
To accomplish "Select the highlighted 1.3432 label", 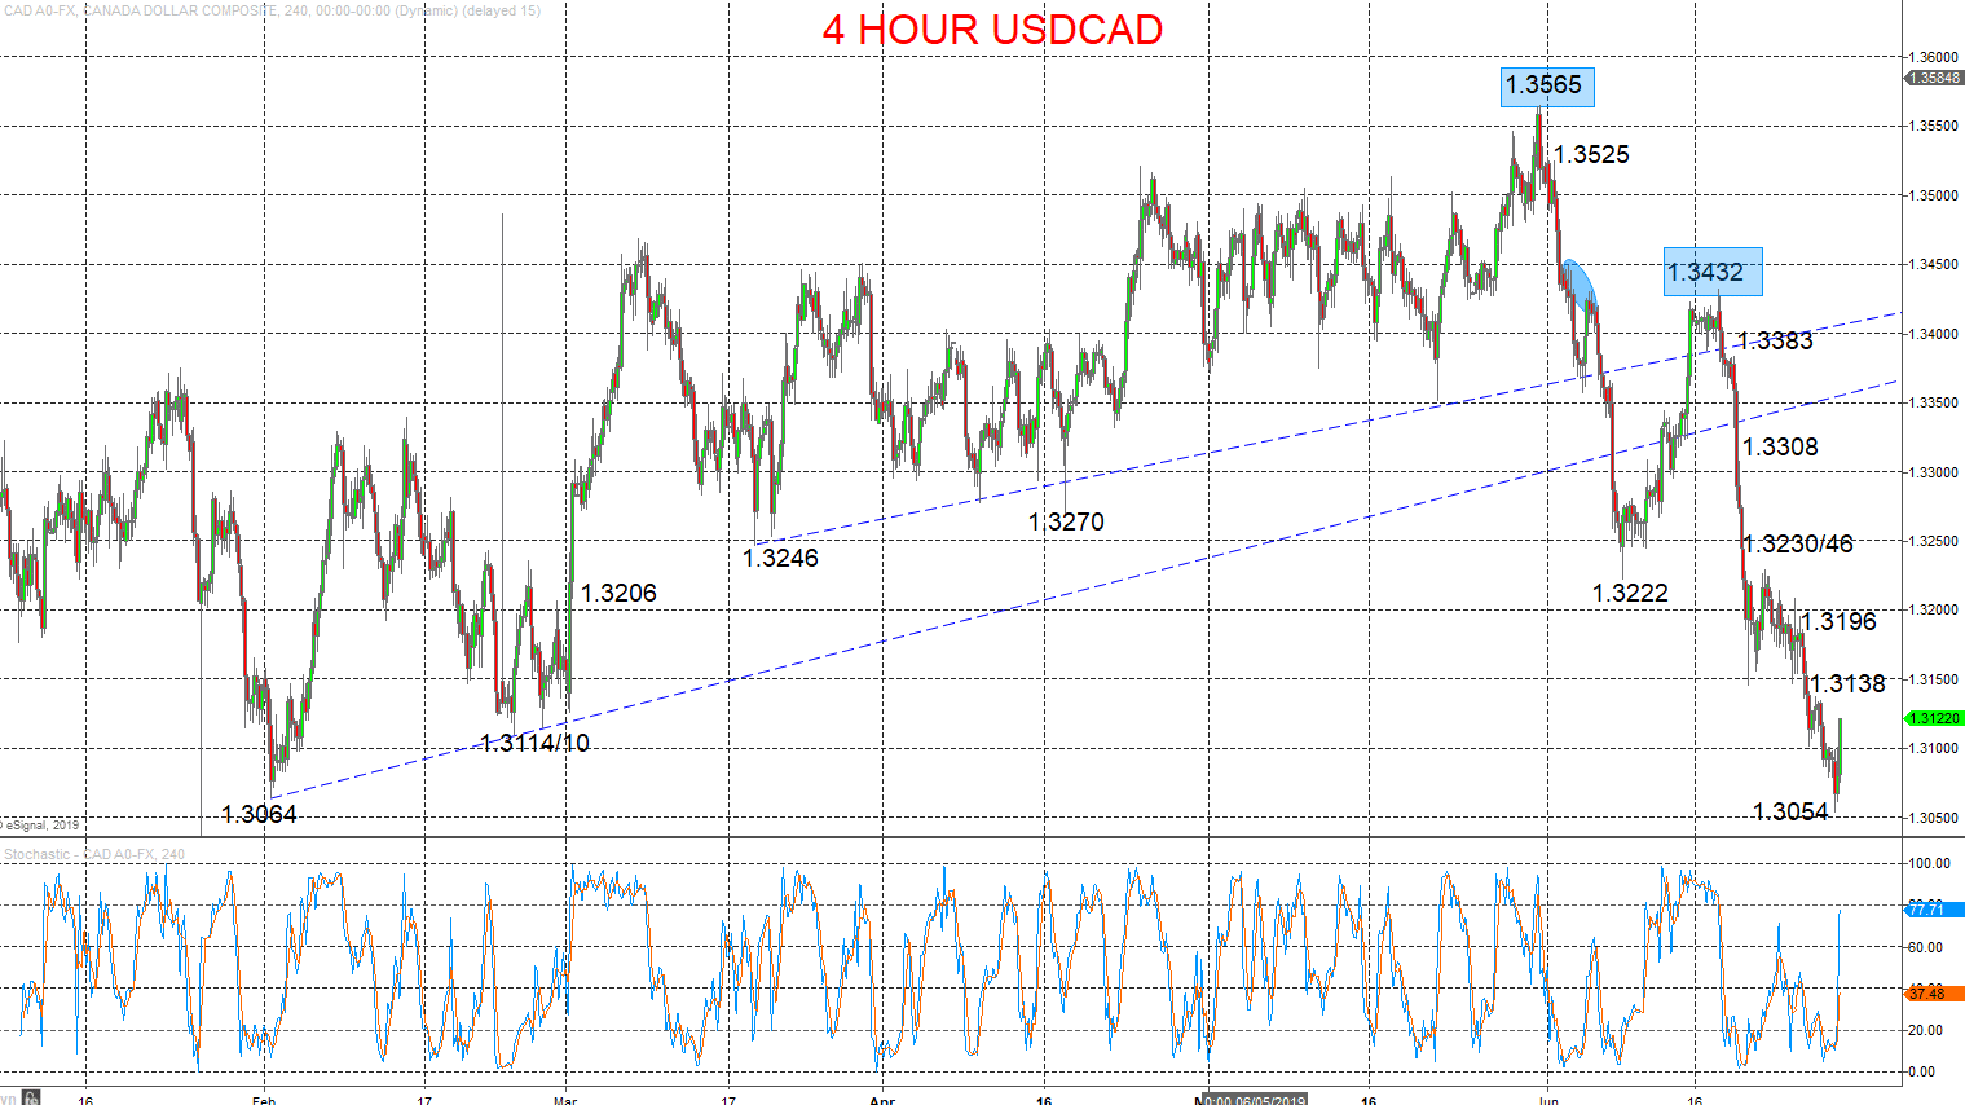I will point(1713,272).
